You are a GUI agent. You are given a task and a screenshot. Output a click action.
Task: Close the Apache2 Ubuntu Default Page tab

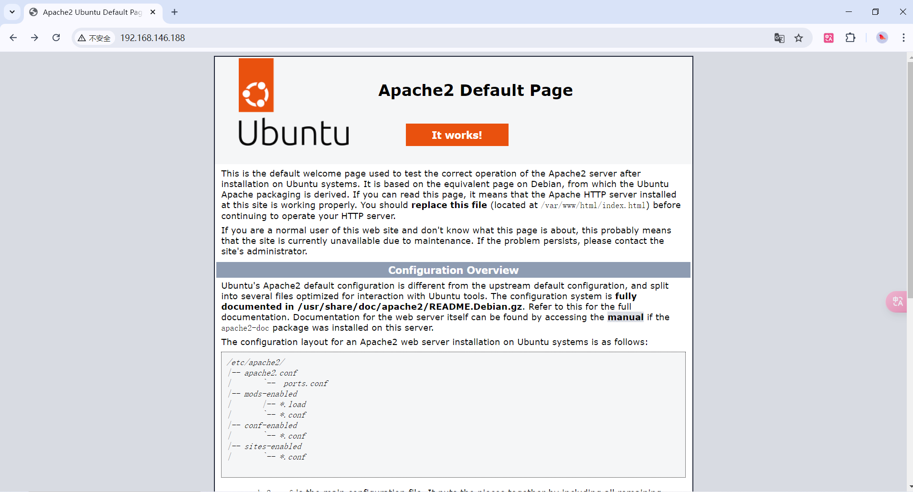(x=153, y=12)
